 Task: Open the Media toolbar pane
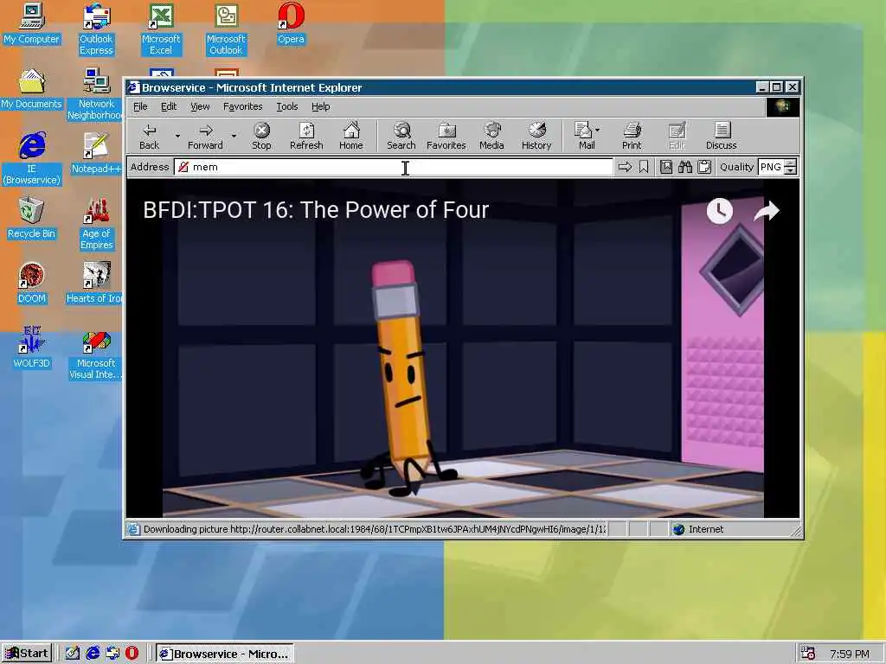[x=491, y=136]
